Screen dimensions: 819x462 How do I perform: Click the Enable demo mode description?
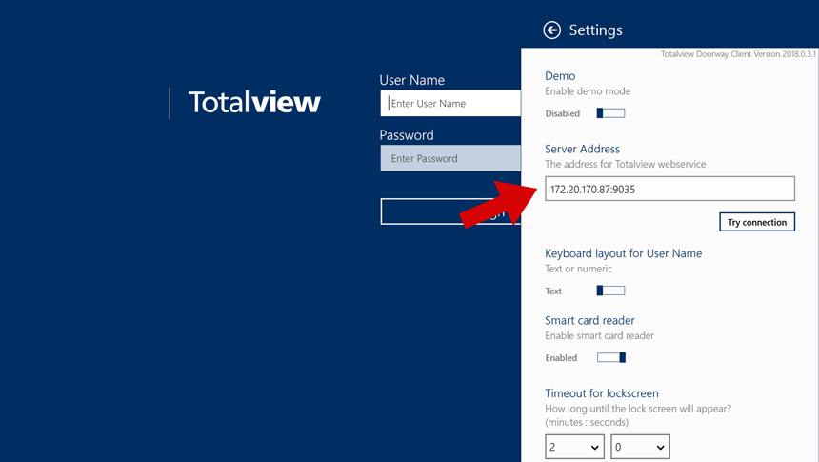point(588,91)
